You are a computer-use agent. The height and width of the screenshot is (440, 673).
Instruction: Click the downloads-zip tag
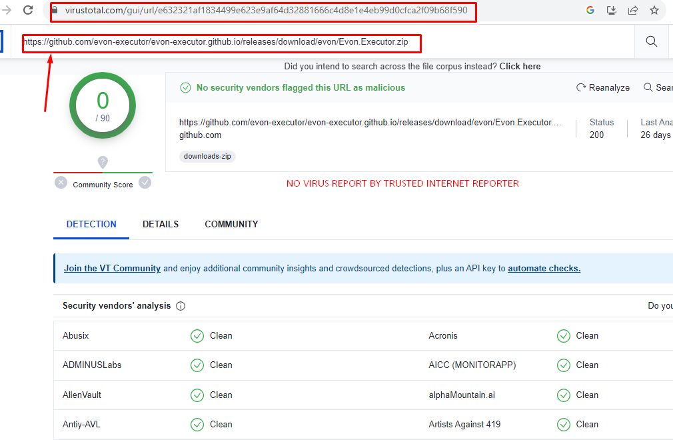(207, 156)
